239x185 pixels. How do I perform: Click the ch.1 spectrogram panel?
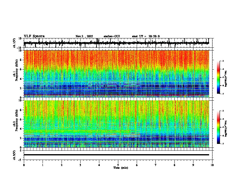coord(116,74)
